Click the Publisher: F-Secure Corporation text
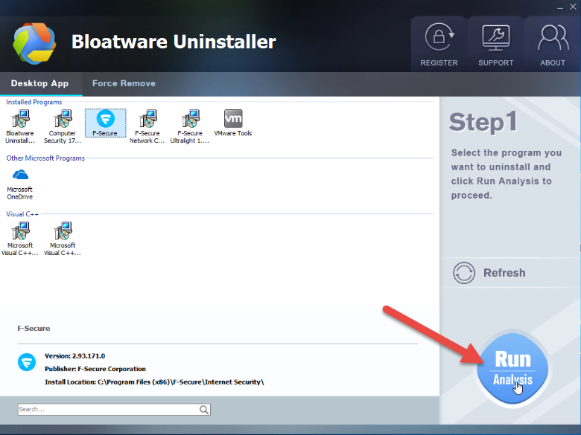This screenshot has width=581, height=435. coord(95,369)
